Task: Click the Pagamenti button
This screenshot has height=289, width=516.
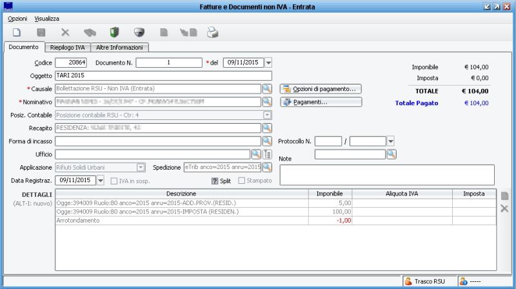Action: [321, 102]
